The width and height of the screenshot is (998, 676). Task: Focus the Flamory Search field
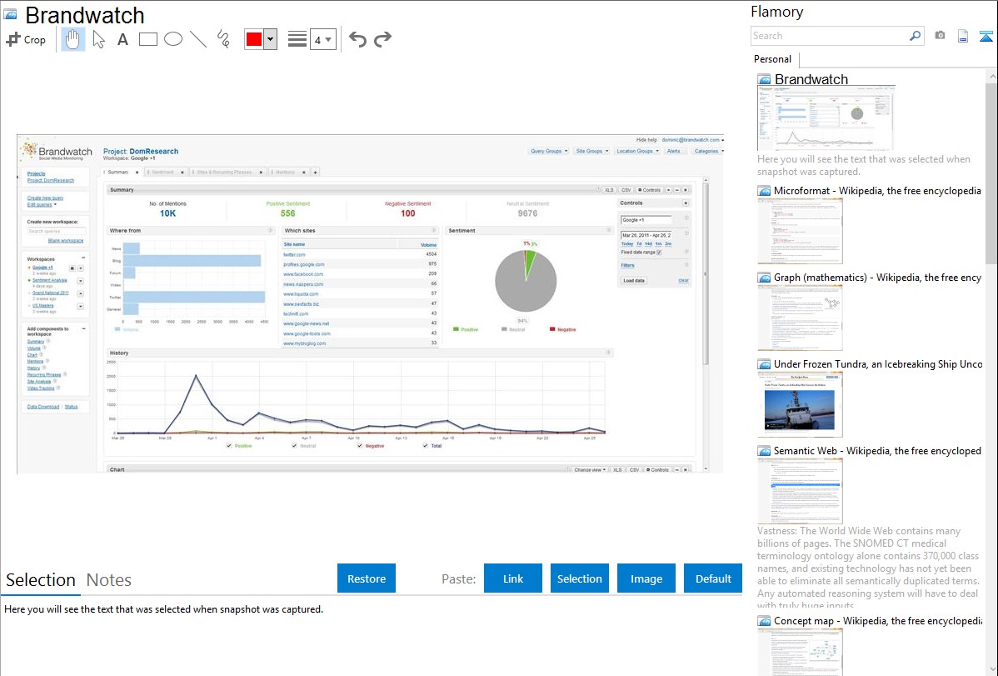coord(830,36)
